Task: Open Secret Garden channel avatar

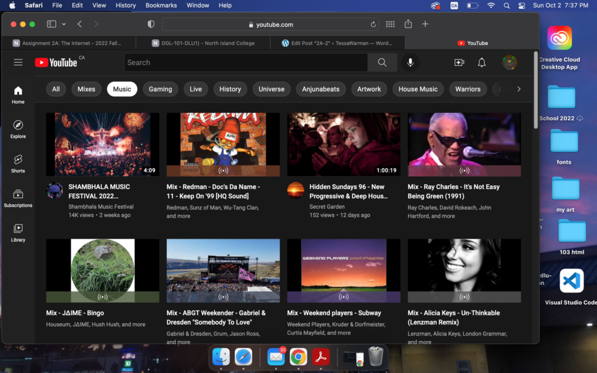Action: [296, 191]
